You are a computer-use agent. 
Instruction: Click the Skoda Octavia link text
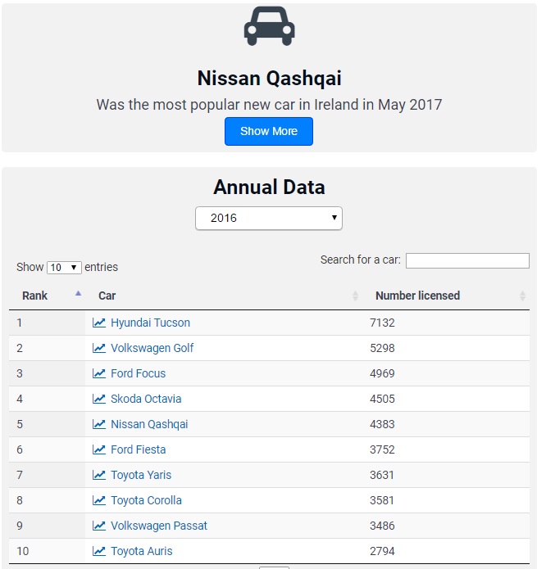(x=146, y=399)
